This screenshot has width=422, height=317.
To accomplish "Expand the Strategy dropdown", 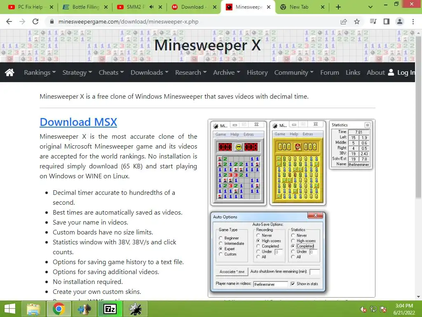I will (x=77, y=73).
